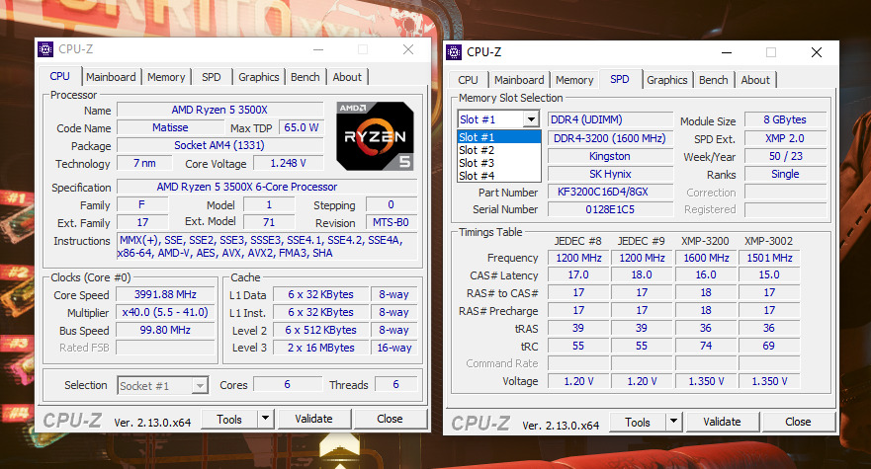Viewport: 871px width, 469px height.
Task: Open Graphics tab in the right CPU-Z window
Action: pyautogui.click(x=666, y=80)
